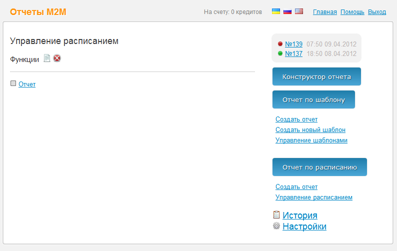Click Создать новый шаблон link

coord(310,130)
